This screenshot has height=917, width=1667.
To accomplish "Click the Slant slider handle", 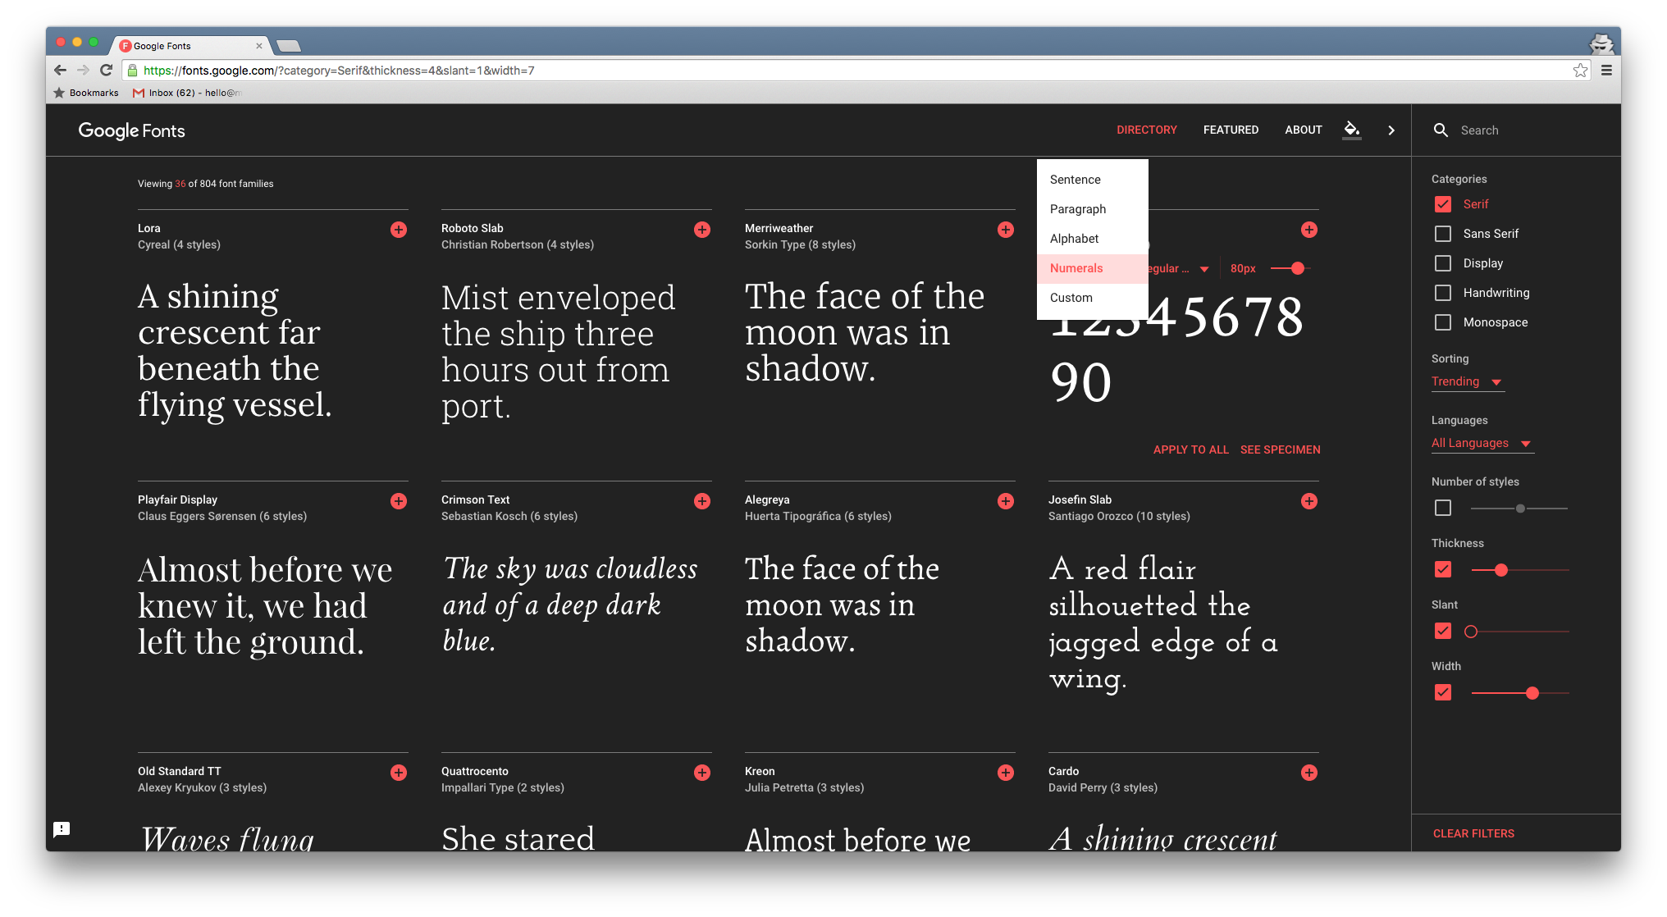I will pos(1471,632).
